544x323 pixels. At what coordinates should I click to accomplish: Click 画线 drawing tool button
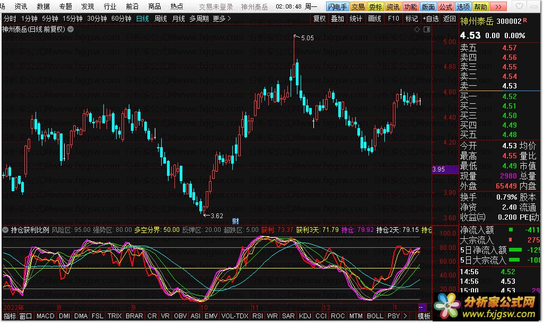click(x=374, y=19)
